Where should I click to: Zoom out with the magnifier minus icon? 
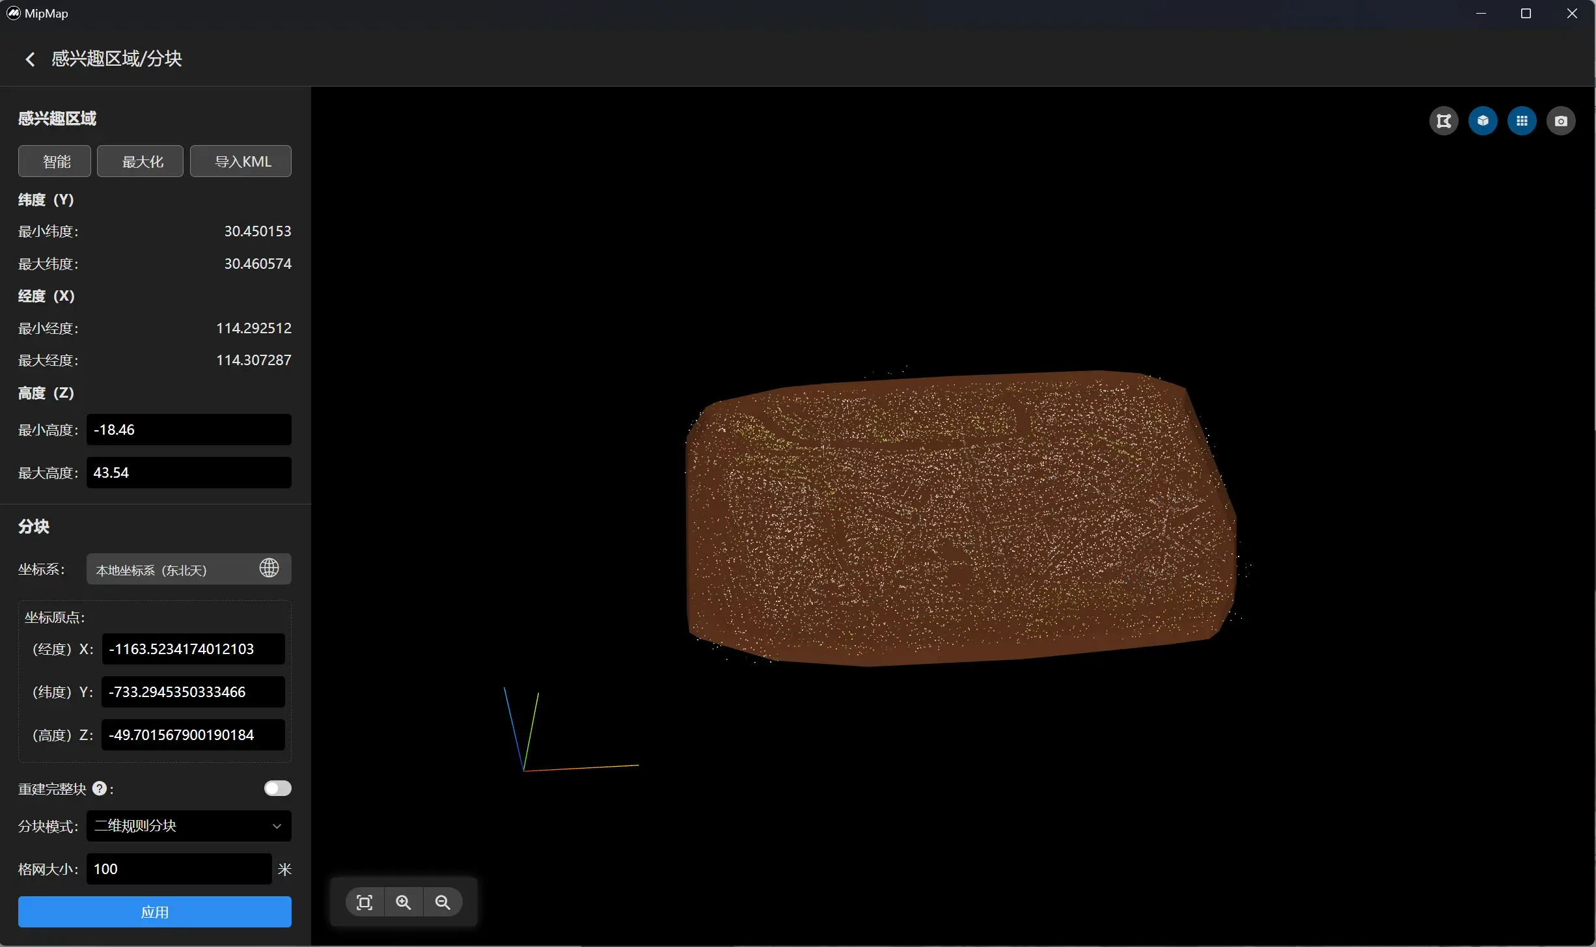point(443,902)
